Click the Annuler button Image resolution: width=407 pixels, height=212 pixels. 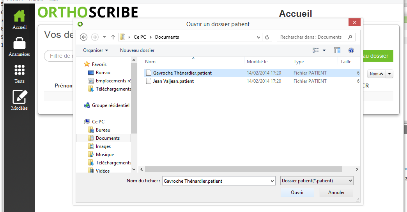(x=336, y=192)
